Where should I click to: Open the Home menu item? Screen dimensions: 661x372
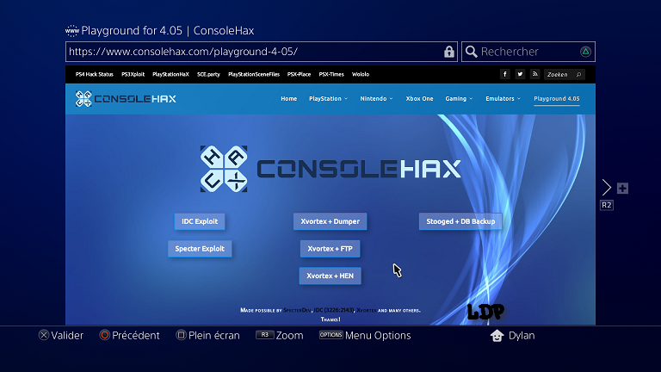tap(289, 99)
